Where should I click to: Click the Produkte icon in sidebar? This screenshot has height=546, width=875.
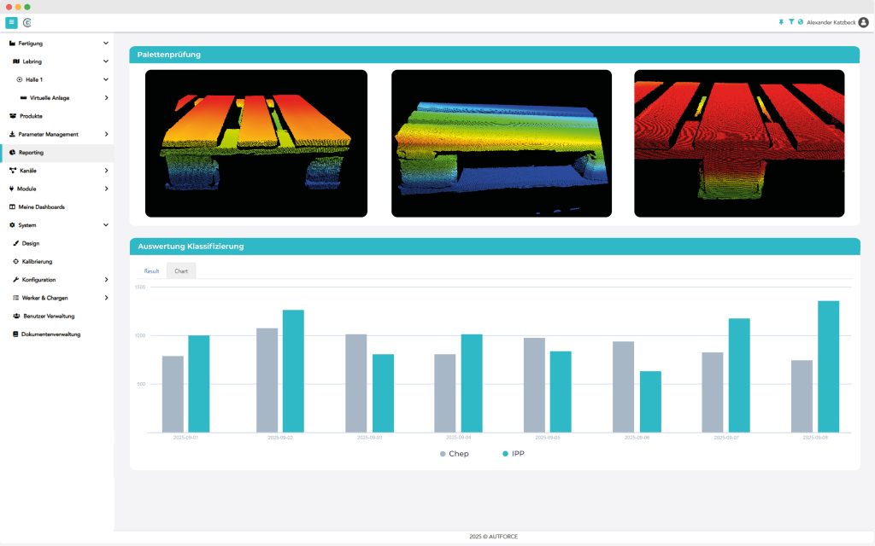click(x=13, y=116)
